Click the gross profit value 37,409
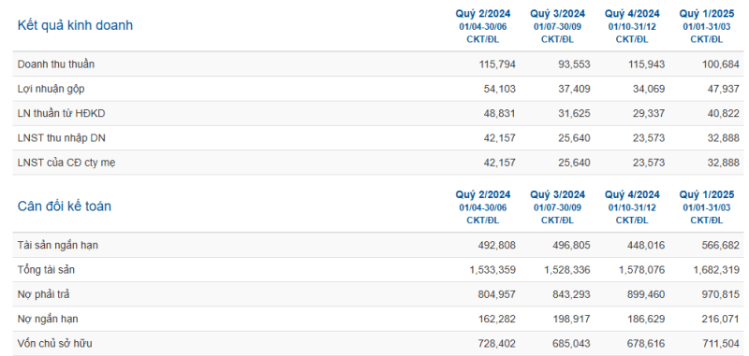 574,89
